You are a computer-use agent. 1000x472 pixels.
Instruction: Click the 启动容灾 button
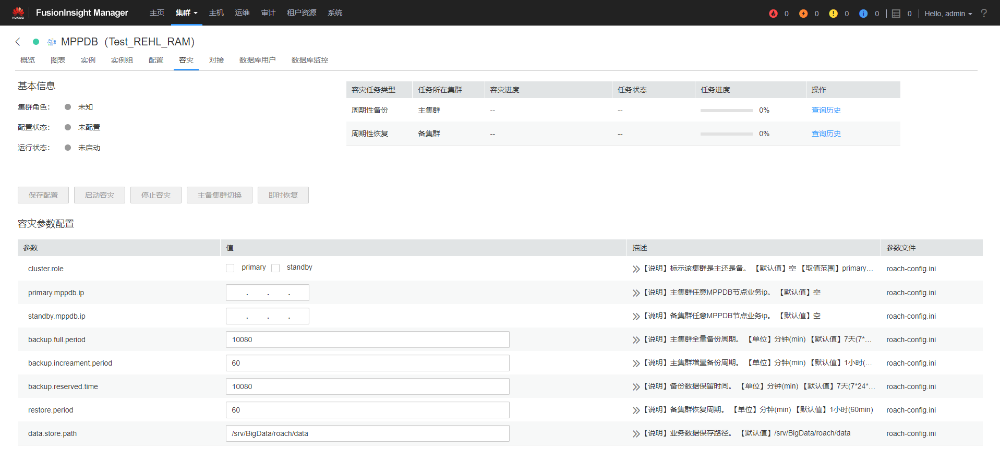coord(100,195)
